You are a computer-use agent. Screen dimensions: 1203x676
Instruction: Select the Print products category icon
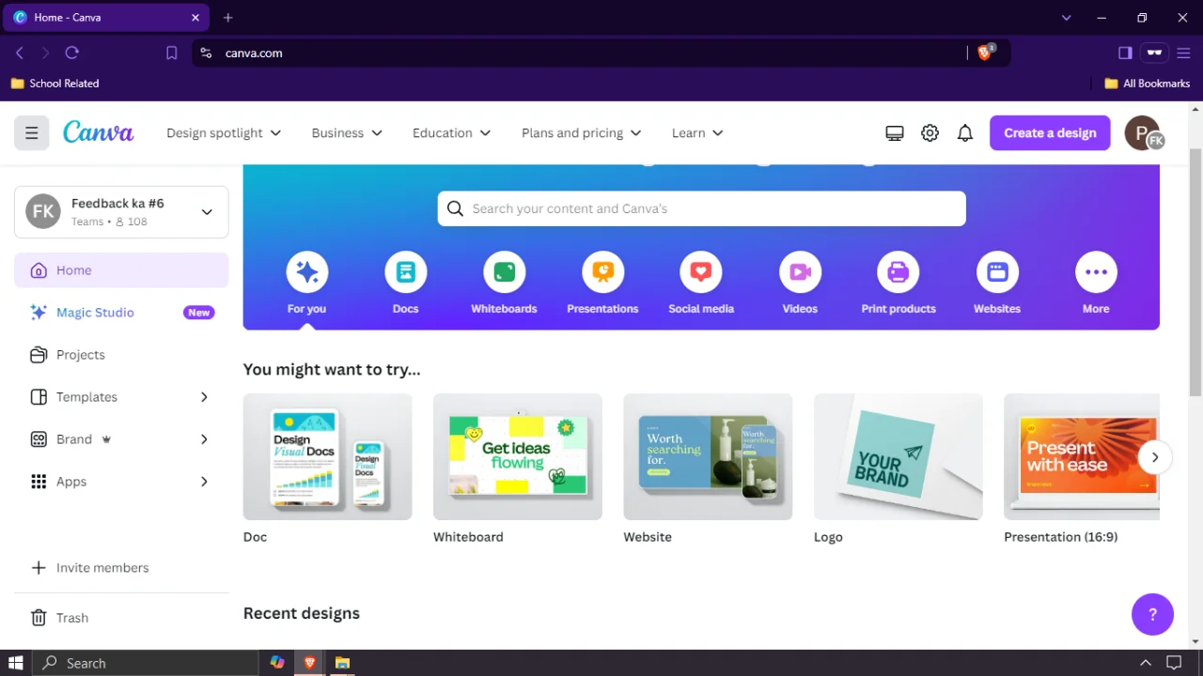coord(898,272)
